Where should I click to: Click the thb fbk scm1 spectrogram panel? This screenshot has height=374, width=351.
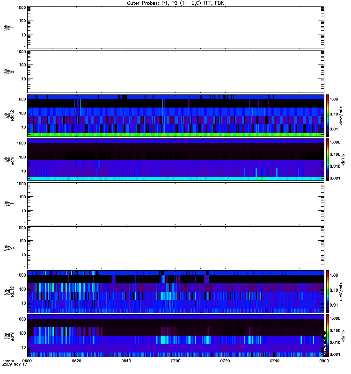click(175, 159)
